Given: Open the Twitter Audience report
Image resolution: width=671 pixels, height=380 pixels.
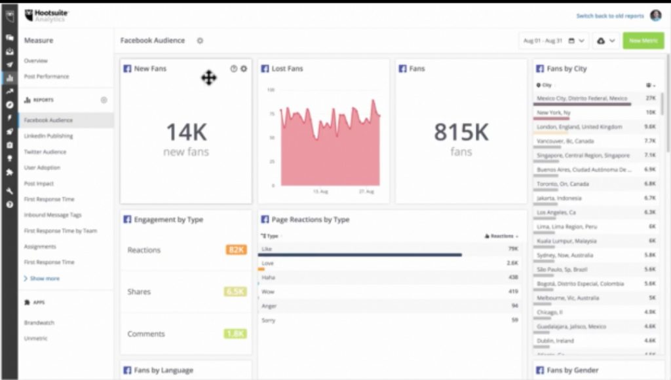Looking at the screenshot, I should (45, 152).
